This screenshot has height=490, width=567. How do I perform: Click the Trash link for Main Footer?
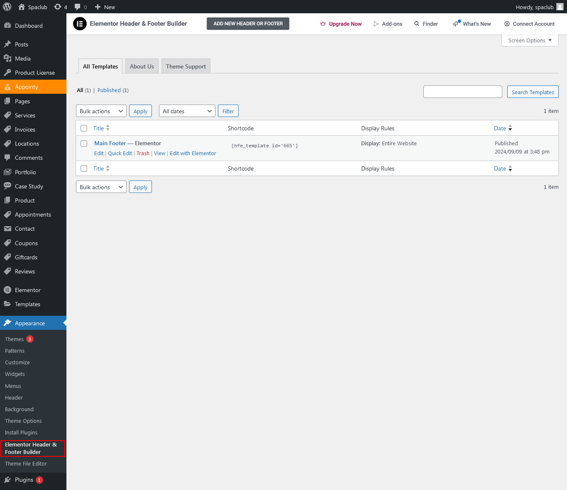tap(143, 153)
